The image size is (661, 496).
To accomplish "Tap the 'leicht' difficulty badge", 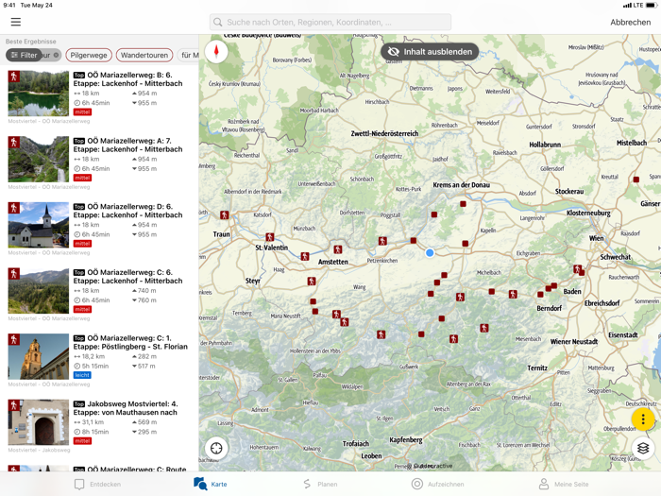I will 82,375.
